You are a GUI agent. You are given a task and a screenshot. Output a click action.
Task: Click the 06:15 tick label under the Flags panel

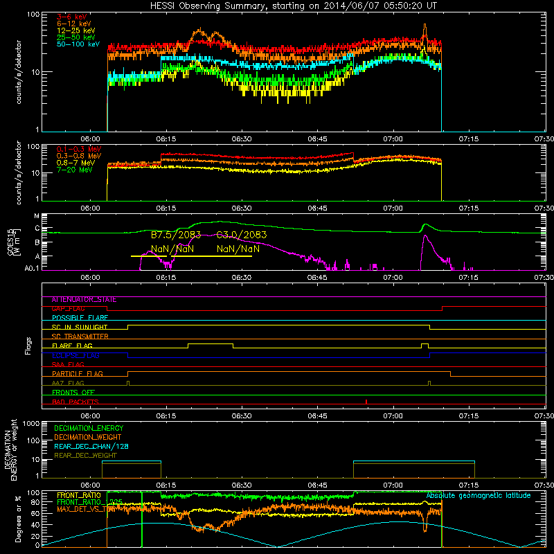[x=166, y=416]
